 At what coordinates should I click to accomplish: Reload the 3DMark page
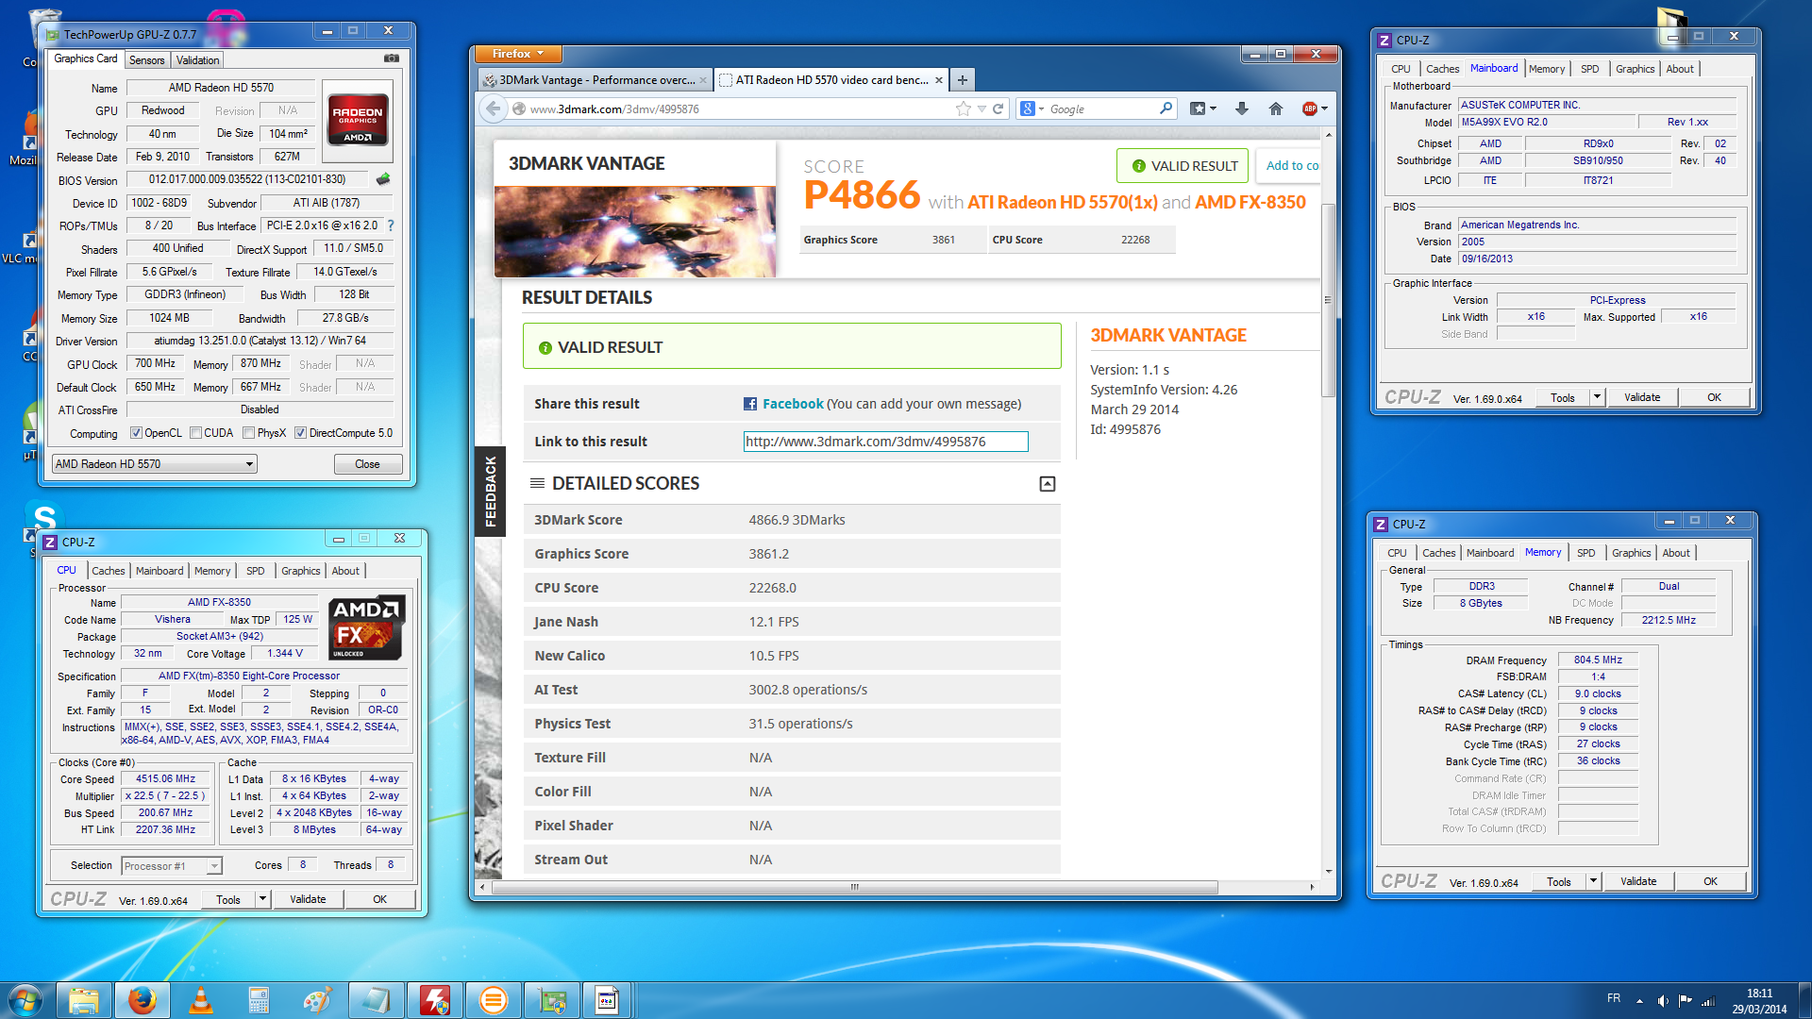coord(998,109)
